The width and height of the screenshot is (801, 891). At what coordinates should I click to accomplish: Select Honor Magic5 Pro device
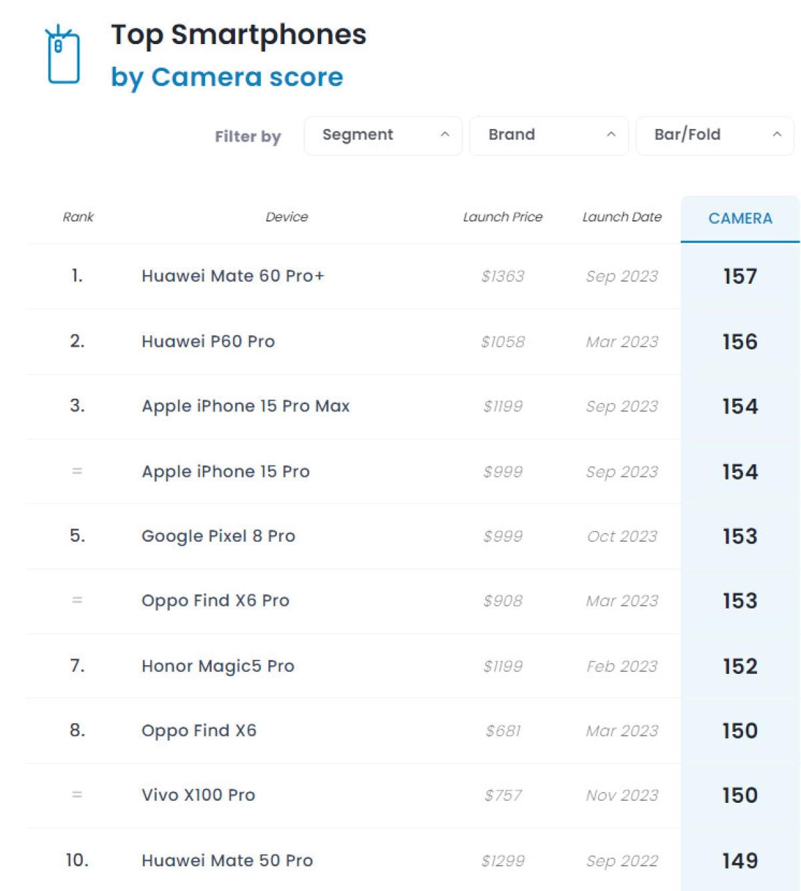click(x=218, y=666)
